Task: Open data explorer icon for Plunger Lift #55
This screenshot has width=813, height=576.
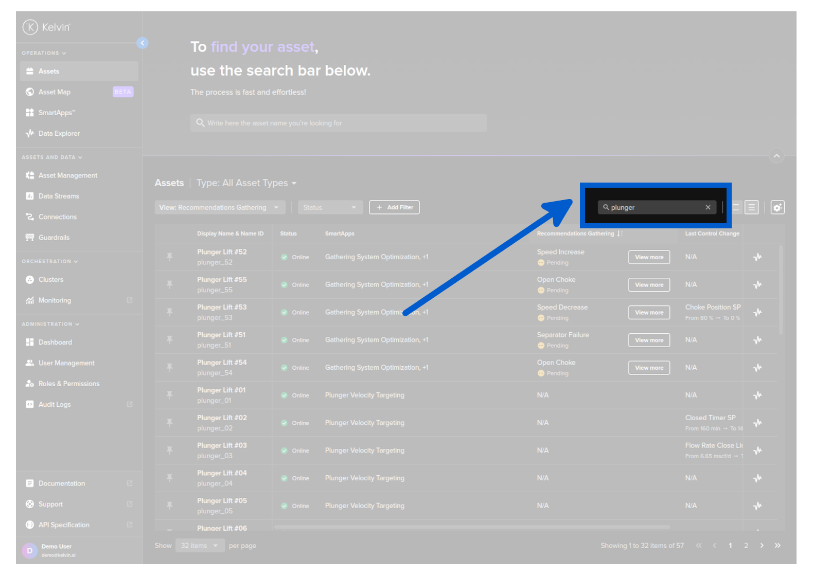Action: coord(757,285)
